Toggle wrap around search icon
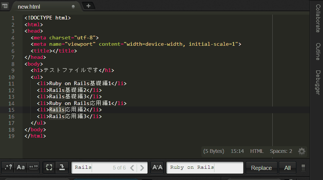The width and height of the screenshot is (323, 180). click(62, 168)
